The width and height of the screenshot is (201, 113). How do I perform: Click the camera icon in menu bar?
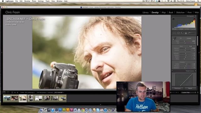[159, 1]
